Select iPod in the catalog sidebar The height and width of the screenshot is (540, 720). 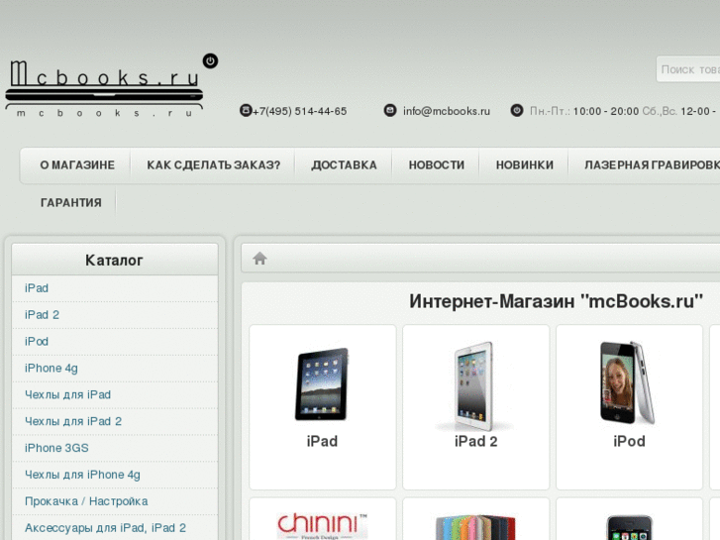click(37, 342)
